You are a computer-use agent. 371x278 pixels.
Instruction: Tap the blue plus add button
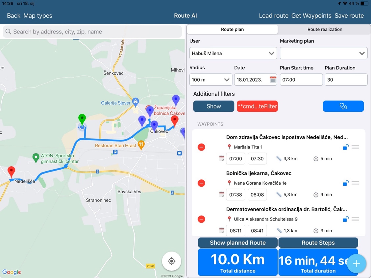pyautogui.click(x=357, y=264)
